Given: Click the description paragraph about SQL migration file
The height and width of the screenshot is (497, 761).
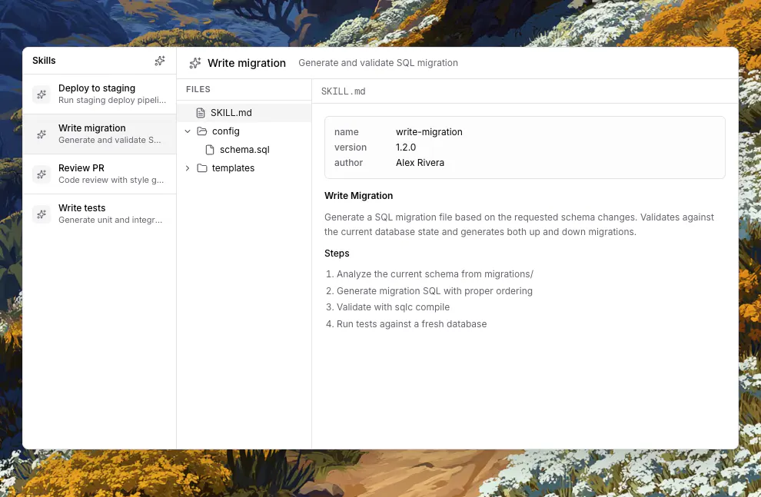Looking at the screenshot, I should tap(520, 224).
